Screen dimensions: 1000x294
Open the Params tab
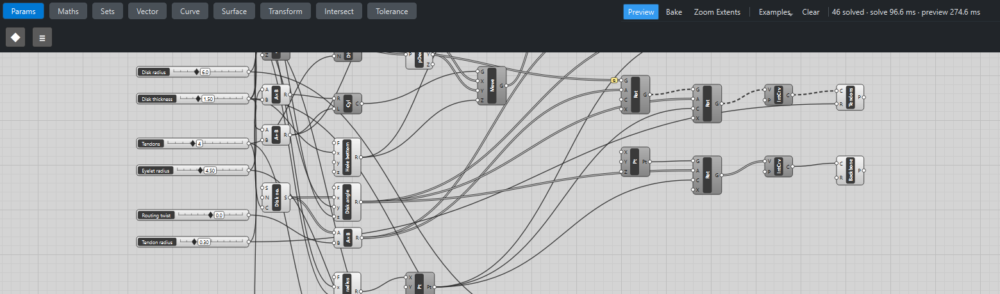pos(23,11)
